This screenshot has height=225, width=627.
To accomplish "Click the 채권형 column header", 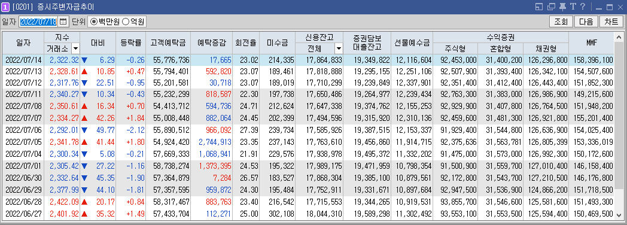I will (546, 48).
